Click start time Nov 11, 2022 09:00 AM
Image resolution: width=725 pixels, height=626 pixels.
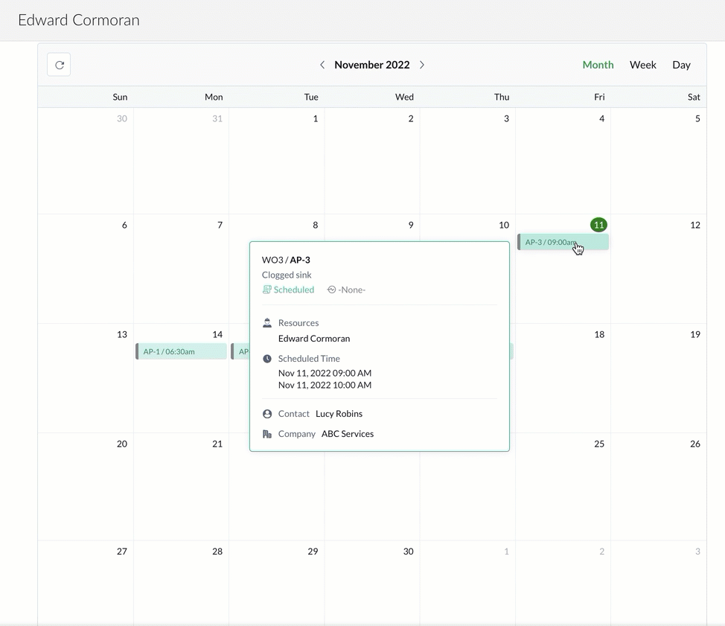(x=325, y=373)
